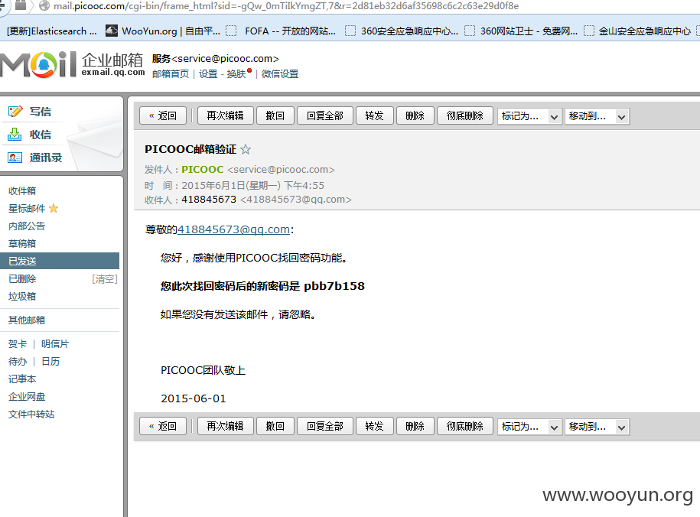Image resolution: width=700 pixels, height=517 pixels.
Task: Click top 再次编辑 button
Action: pos(225,115)
